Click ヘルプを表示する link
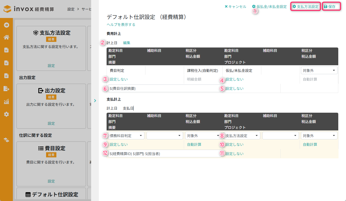Image resolution: width=346 pixels, height=201 pixels. click(121, 25)
